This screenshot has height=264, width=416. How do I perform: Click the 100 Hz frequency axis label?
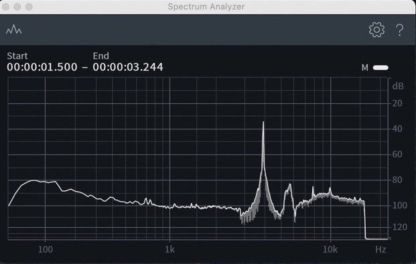[46, 249]
